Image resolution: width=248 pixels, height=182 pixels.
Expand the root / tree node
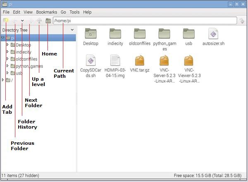point(3,80)
